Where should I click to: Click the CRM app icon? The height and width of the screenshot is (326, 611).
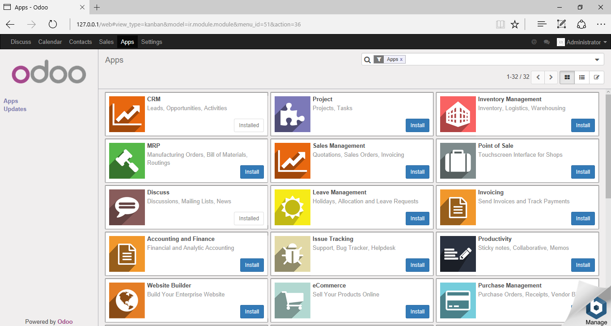(x=127, y=114)
